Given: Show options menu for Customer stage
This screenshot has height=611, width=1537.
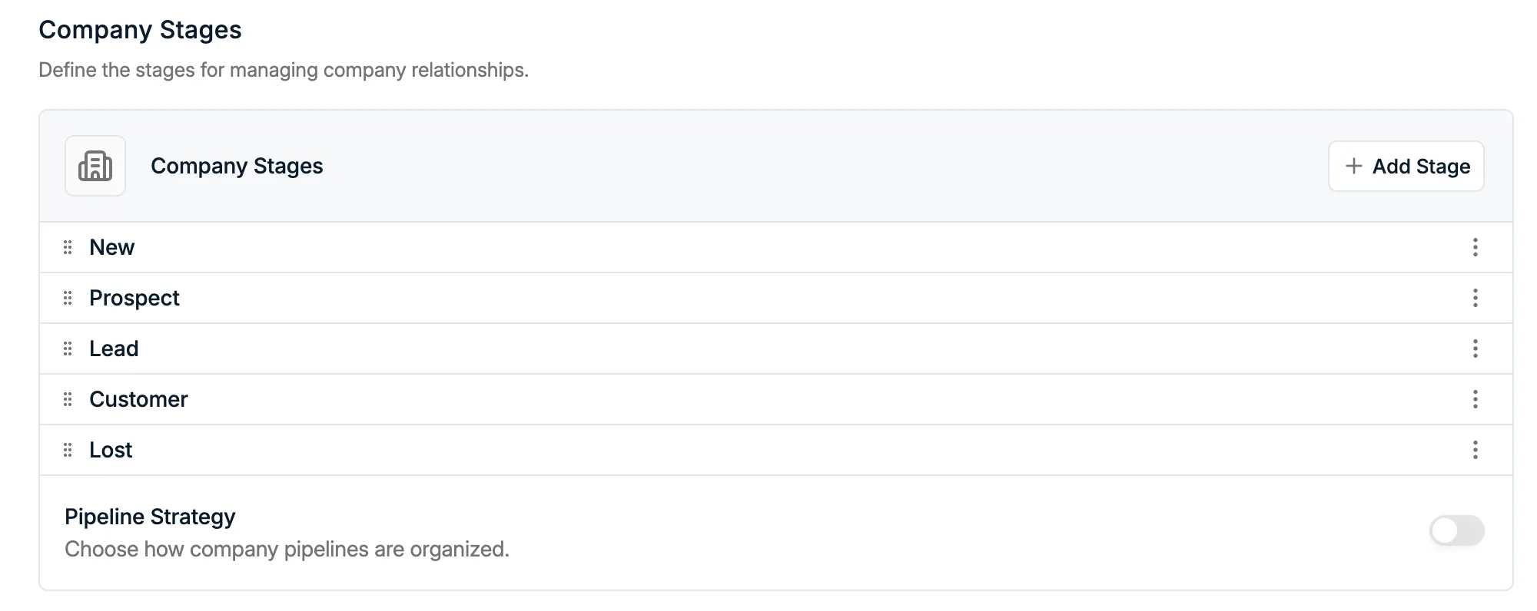Looking at the screenshot, I should 1475,399.
